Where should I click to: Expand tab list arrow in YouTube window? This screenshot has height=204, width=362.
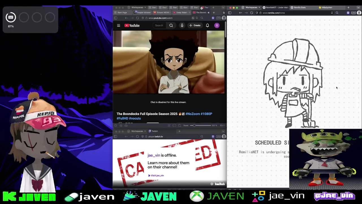[x=223, y=7]
